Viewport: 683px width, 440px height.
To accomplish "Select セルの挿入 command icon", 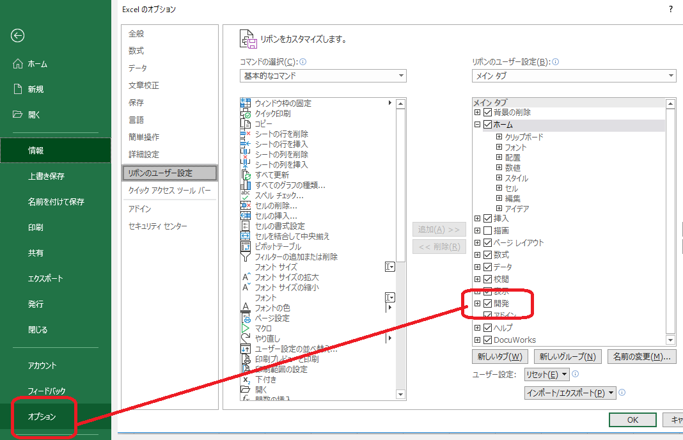I will click(246, 216).
